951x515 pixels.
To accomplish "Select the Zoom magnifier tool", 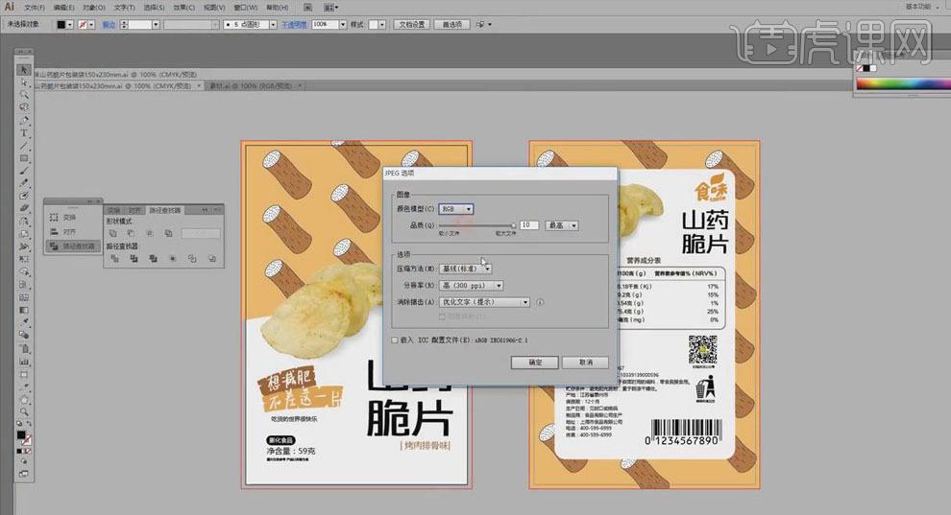I will point(24,412).
